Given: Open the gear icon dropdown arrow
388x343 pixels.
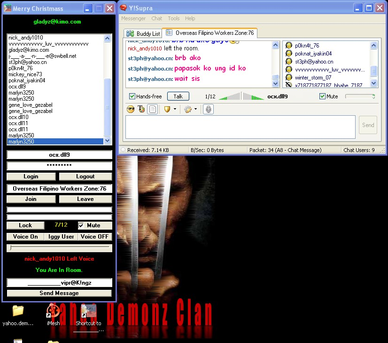Looking at the screenshot, I should pos(195,109).
